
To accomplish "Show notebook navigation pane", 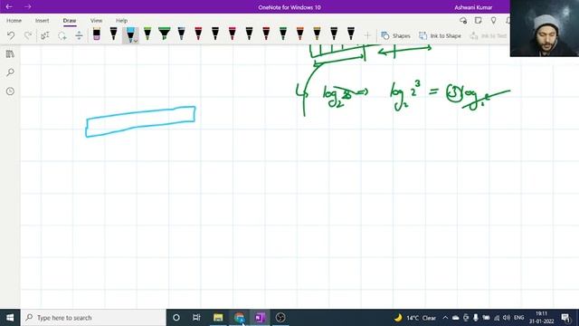I will tap(10, 54).
